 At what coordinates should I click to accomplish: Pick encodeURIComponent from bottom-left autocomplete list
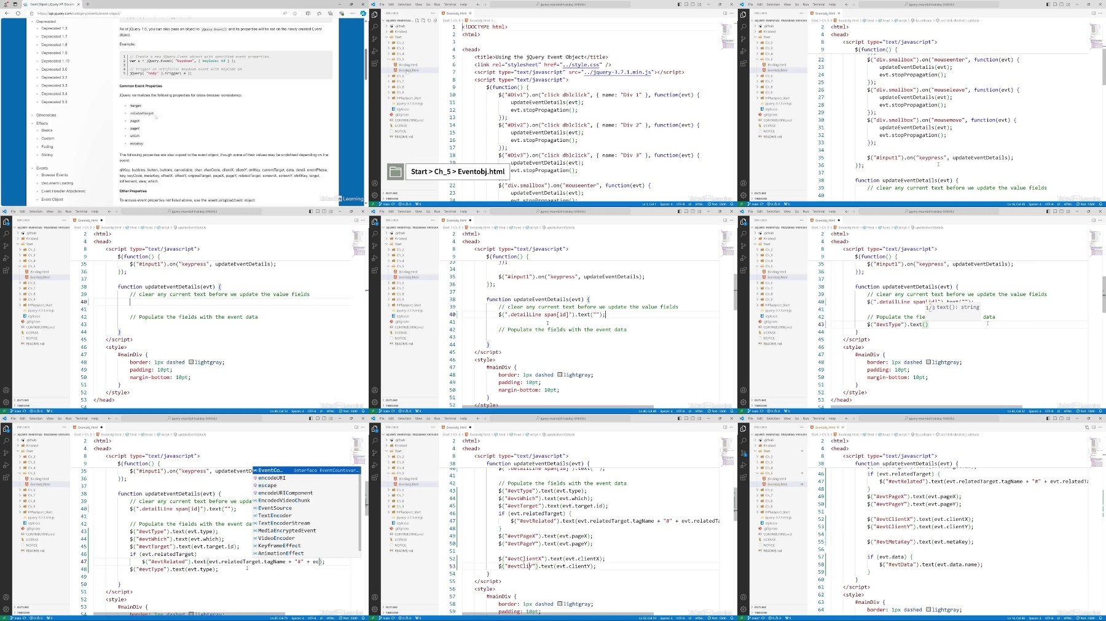[285, 493]
